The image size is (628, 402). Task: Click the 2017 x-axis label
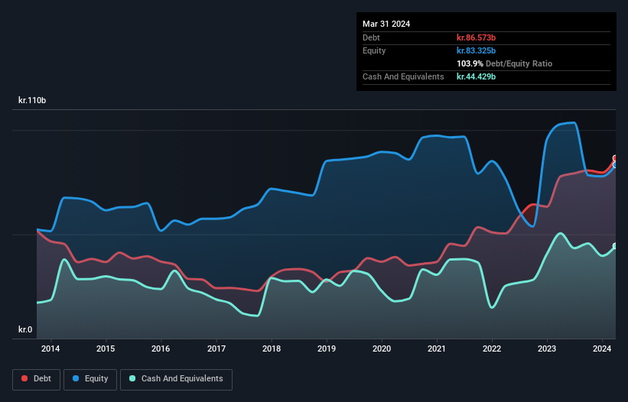point(216,349)
